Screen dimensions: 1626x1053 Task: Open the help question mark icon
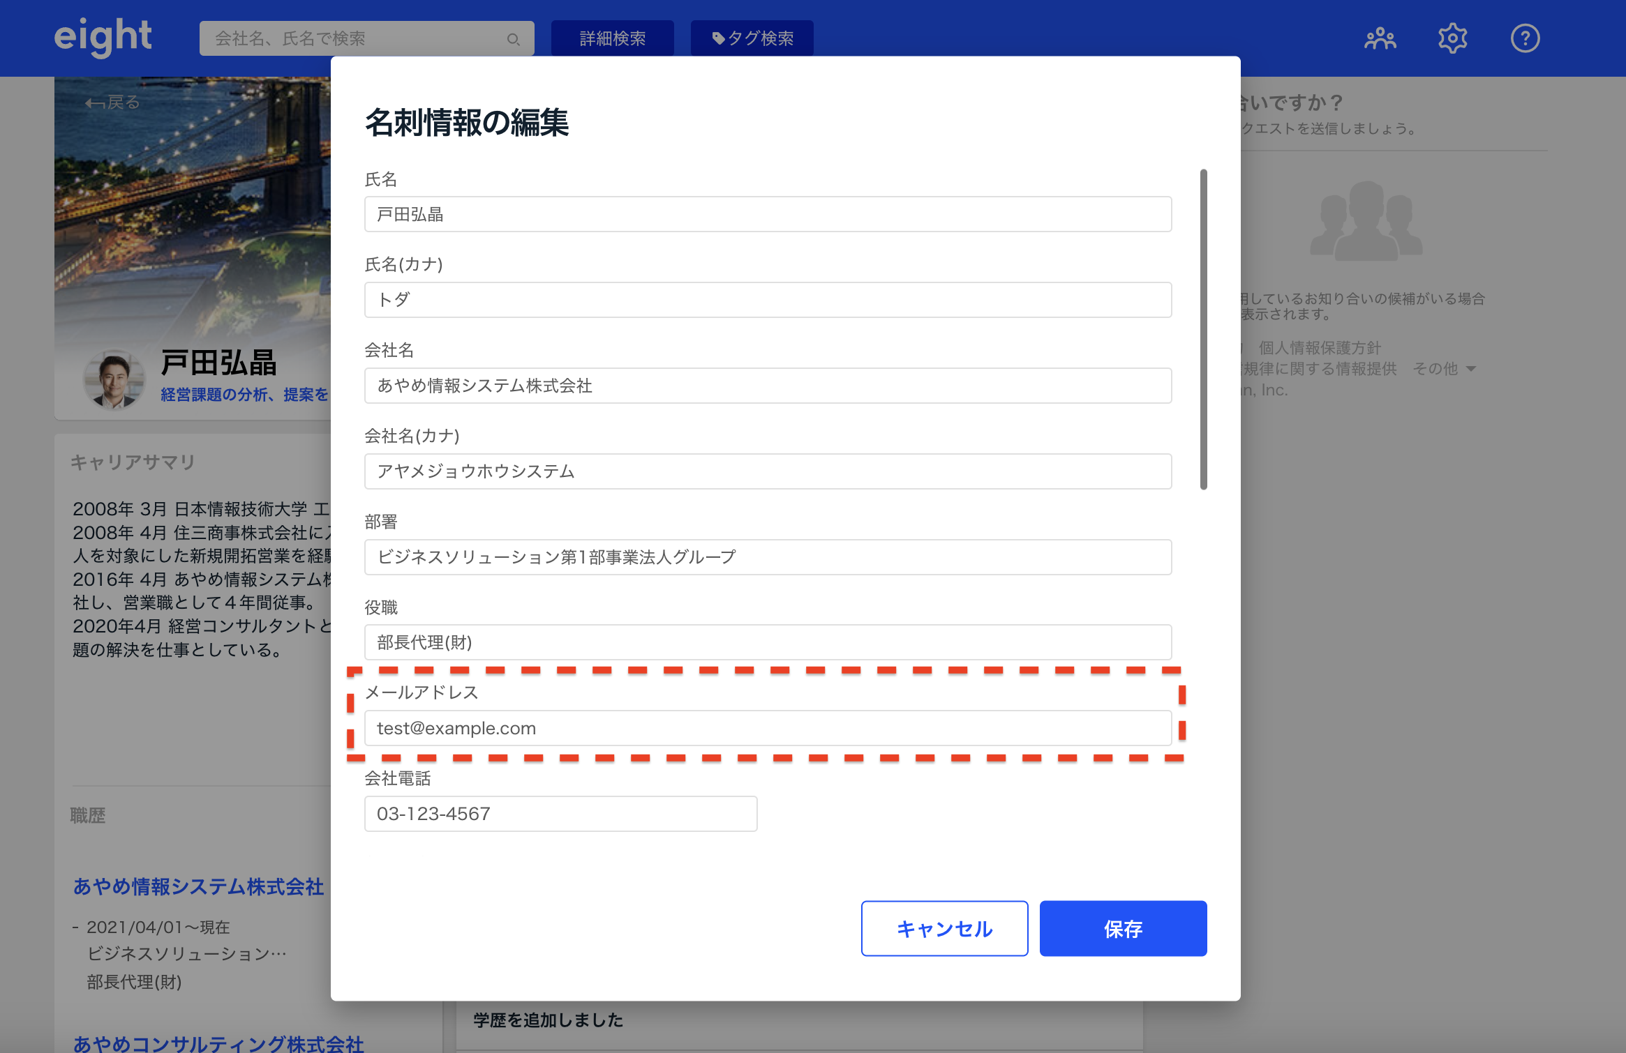(1525, 38)
